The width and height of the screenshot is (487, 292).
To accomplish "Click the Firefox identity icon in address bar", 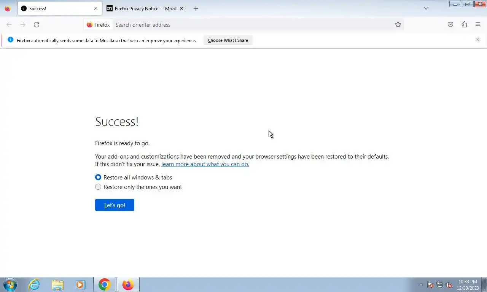I will (x=98, y=25).
